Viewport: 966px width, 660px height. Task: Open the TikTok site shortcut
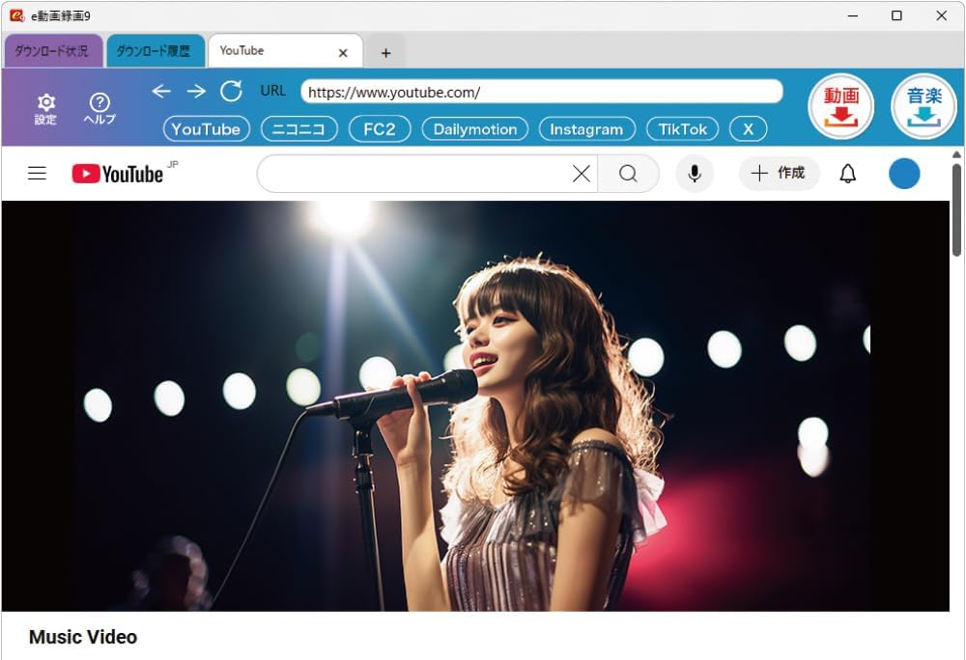(683, 129)
